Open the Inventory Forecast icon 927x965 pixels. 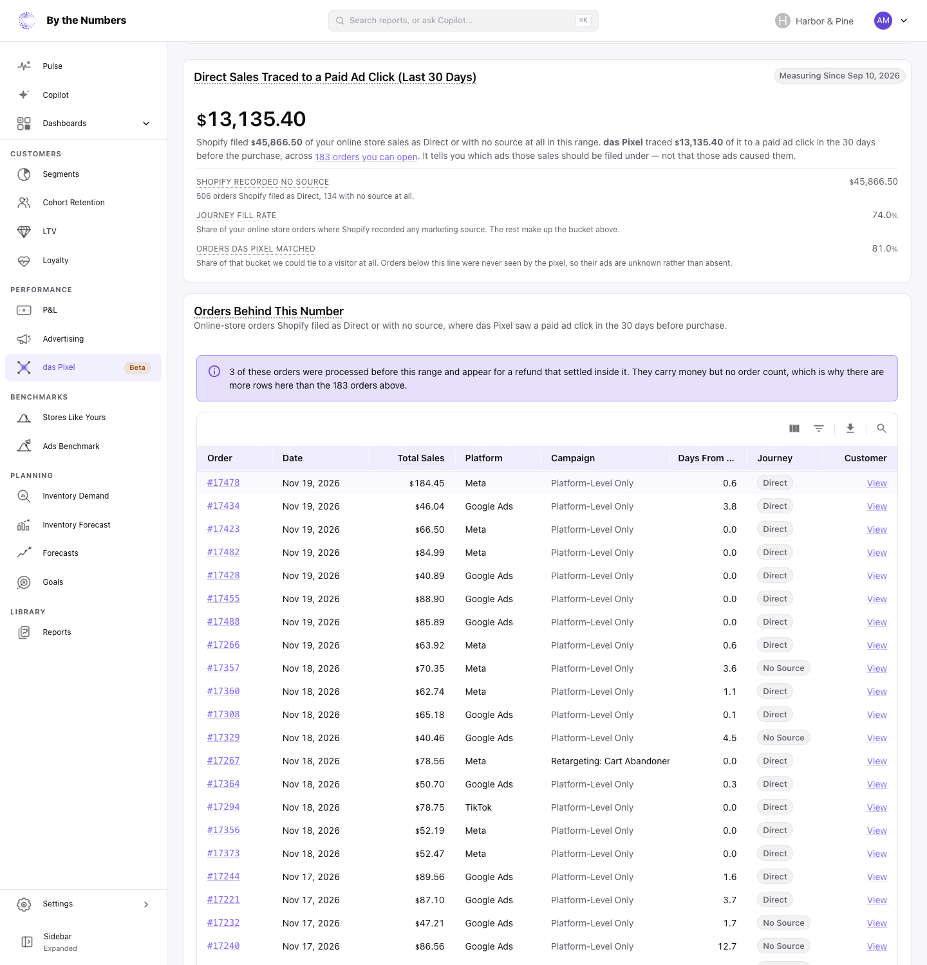[x=24, y=525]
